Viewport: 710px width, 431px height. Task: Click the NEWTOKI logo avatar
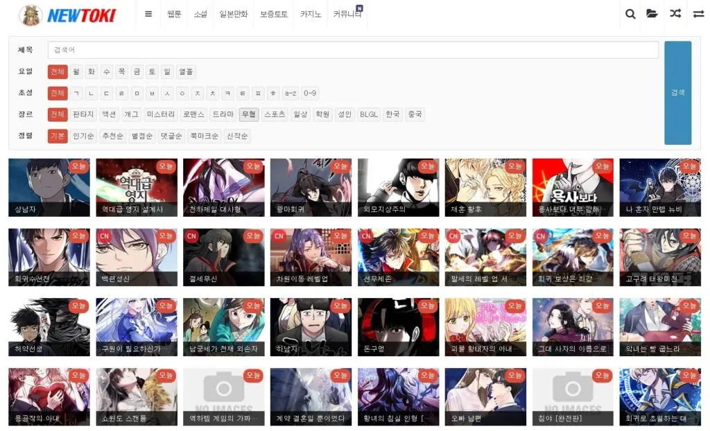click(31, 15)
